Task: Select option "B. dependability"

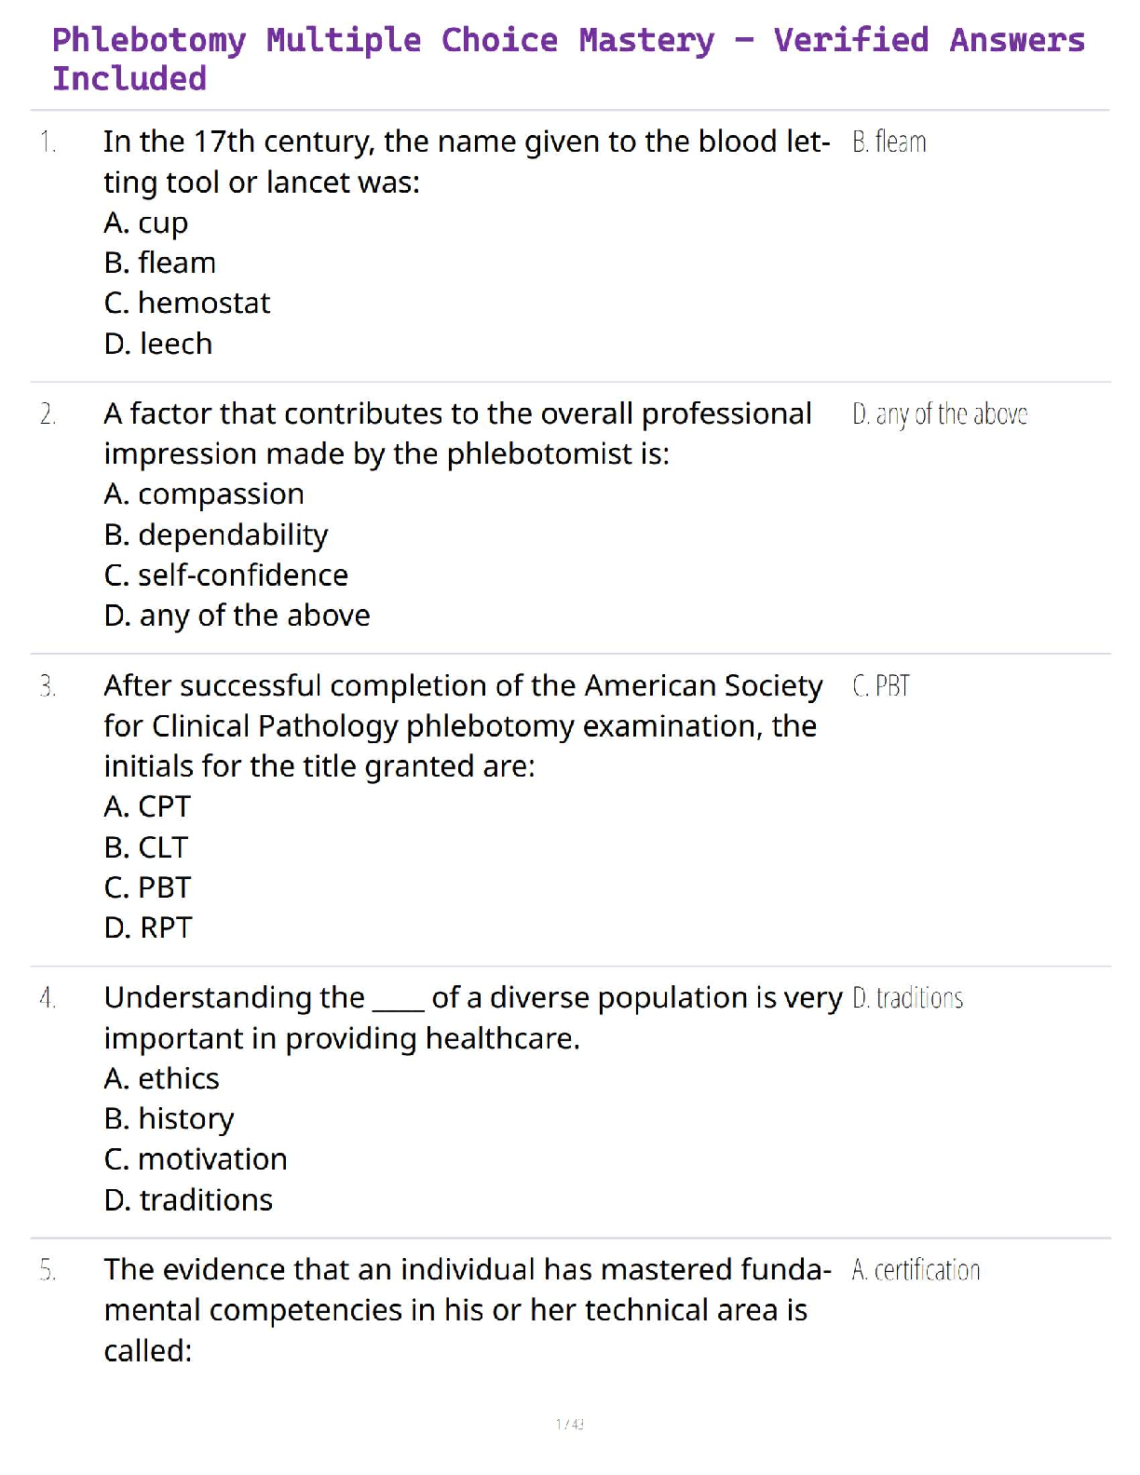Action: 216,535
